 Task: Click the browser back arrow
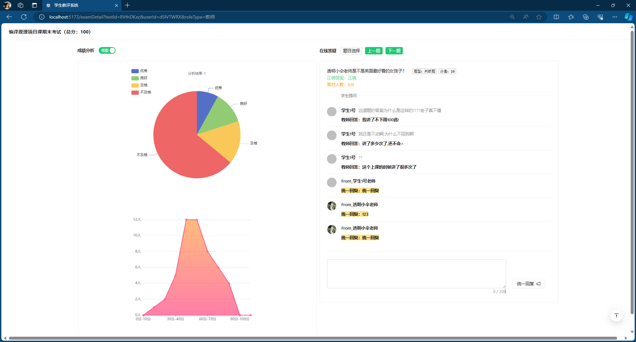point(9,17)
